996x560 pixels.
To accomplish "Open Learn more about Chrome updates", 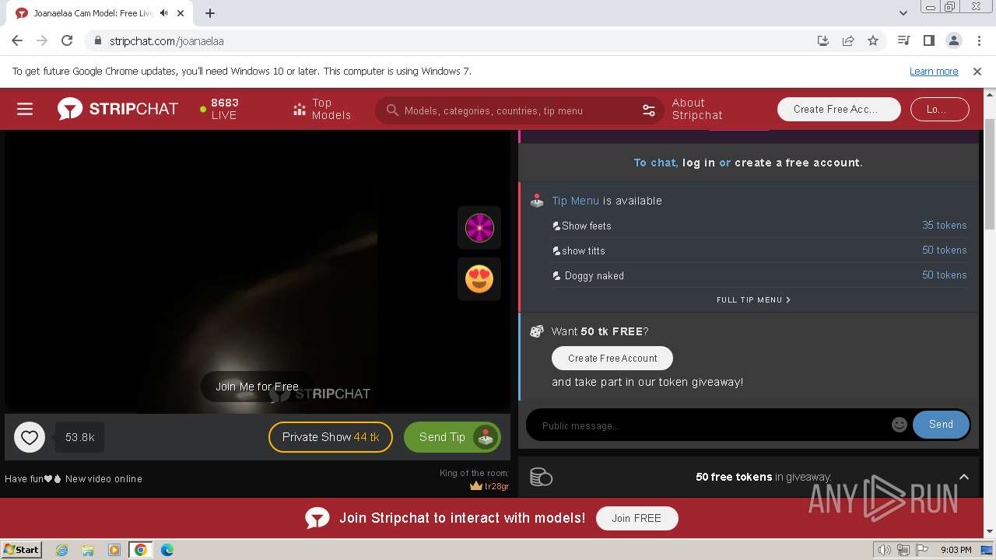I will pos(934,71).
